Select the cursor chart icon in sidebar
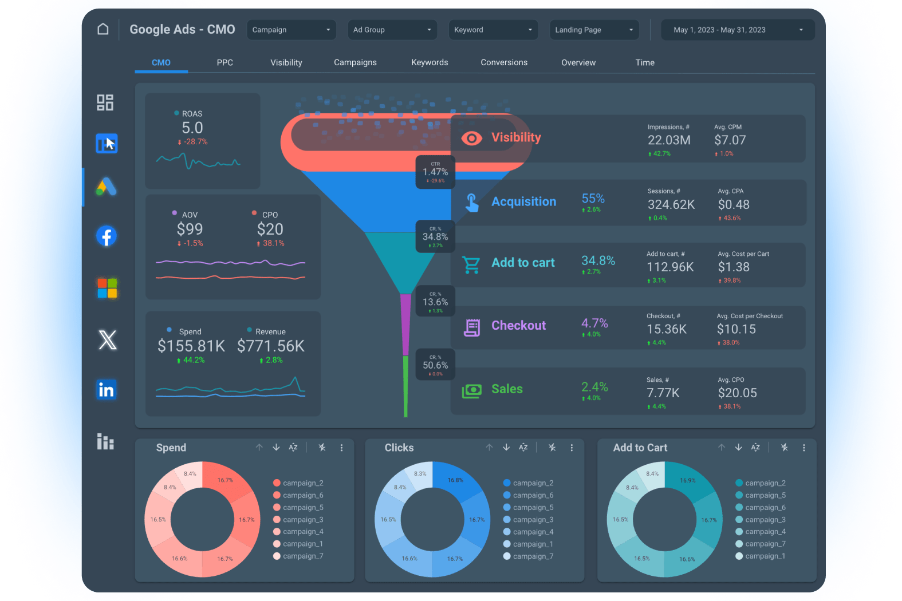Image resolution: width=902 pixels, height=601 pixels. [107, 144]
